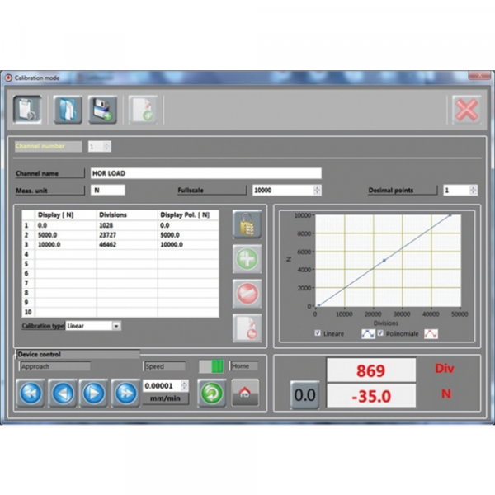Image resolution: width=495 pixels, height=495 pixels.
Task: Remove calibration point with red minus icon
Action: (247, 293)
